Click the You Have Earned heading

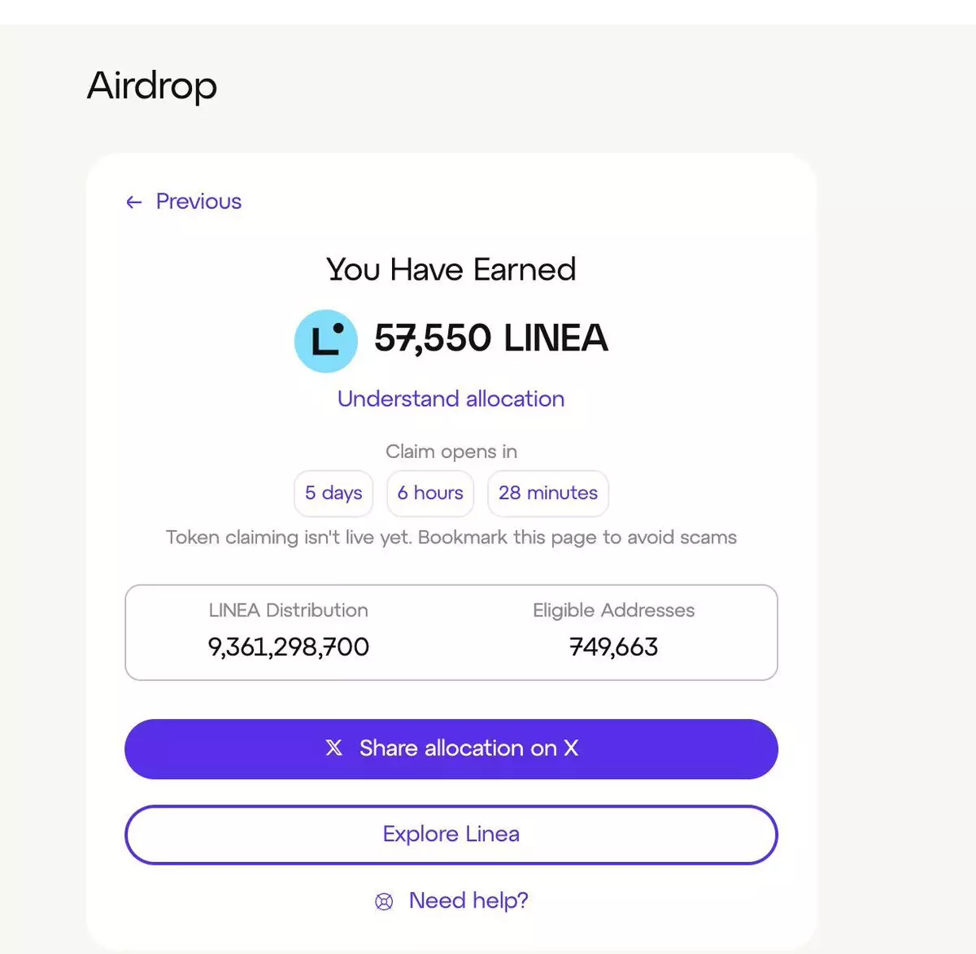(x=451, y=269)
